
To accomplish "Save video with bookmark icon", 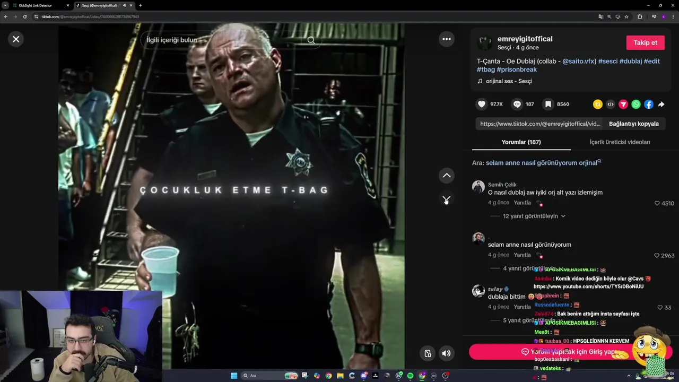I will [x=548, y=104].
